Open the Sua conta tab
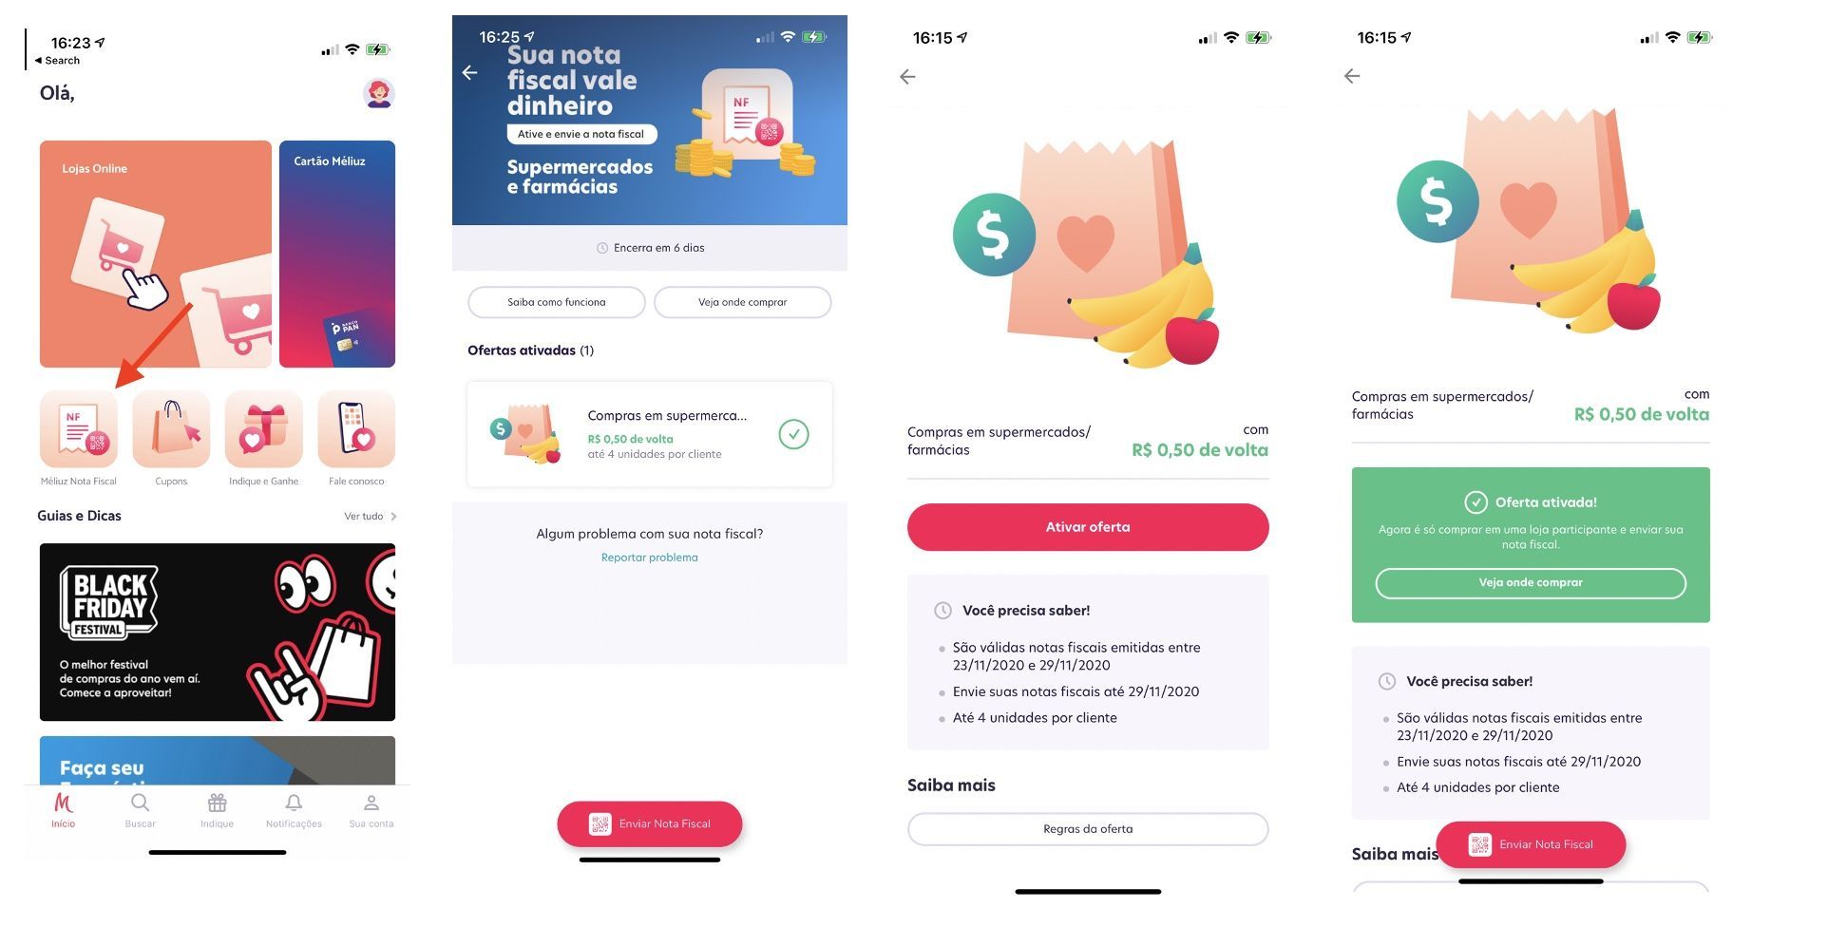 371,810
